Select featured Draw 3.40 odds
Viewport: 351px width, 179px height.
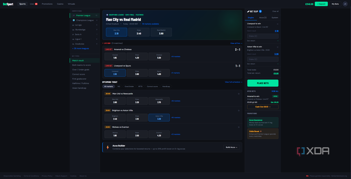click(139, 32)
